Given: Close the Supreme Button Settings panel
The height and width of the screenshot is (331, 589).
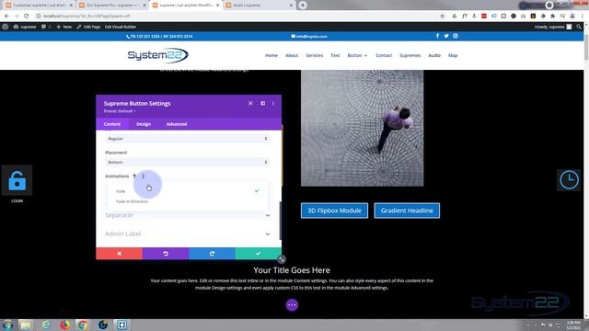Looking at the screenshot, I should point(250,103).
